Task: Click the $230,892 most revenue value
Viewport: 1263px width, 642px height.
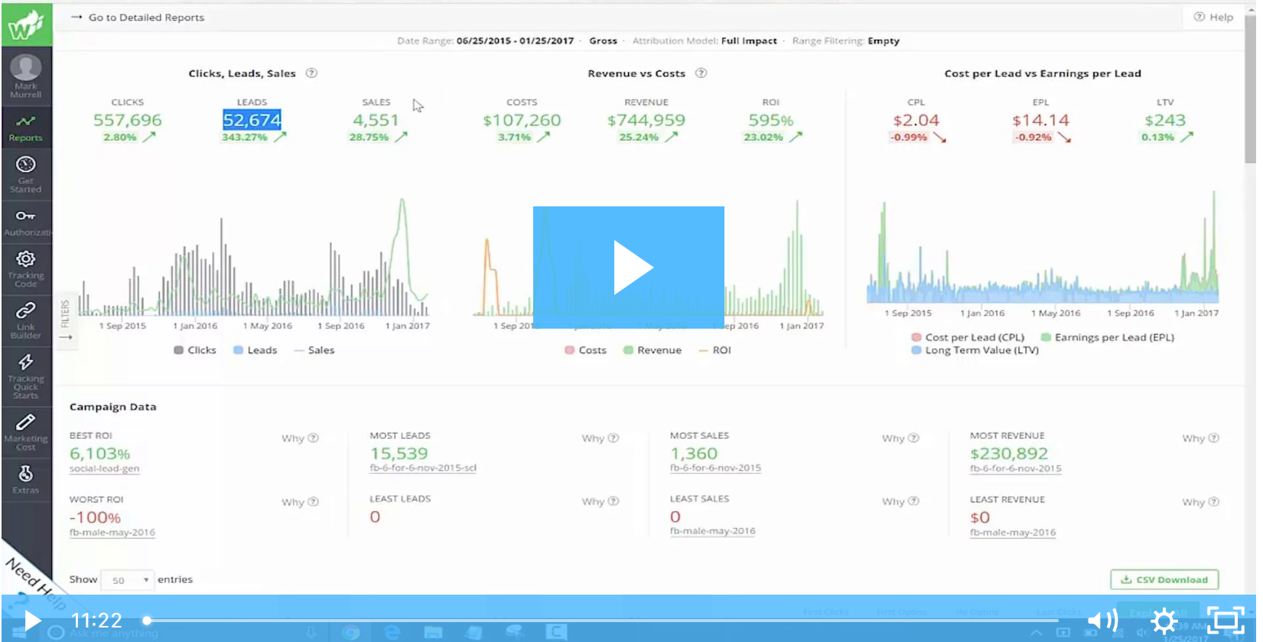Action: pos(1009,454)
